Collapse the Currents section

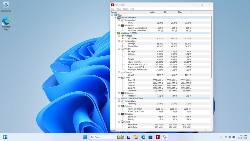(x=119, y=72)
